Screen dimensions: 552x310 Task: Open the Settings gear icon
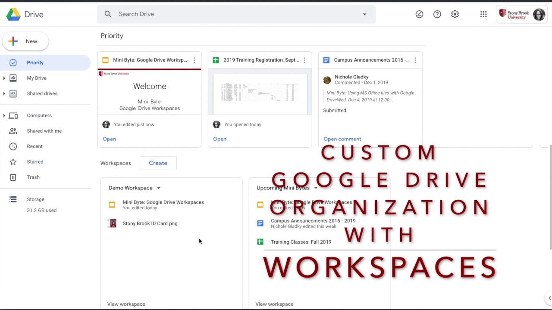point(455,14)
